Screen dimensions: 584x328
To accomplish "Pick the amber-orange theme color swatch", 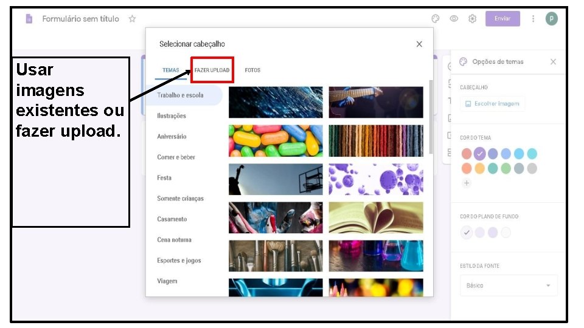I will pyautogui.click(x=480, y=168).
